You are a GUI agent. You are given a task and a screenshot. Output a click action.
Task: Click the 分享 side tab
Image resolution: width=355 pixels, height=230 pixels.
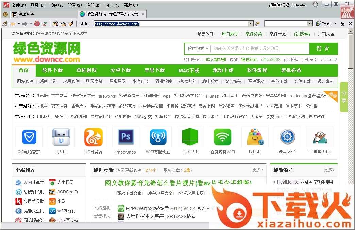[x=344, y=97]
